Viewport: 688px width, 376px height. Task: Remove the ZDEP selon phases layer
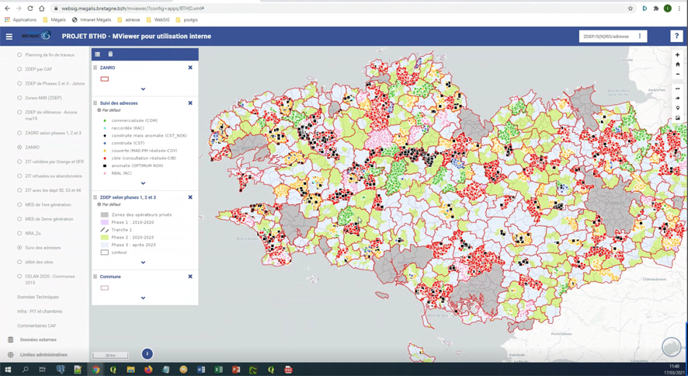[x=190, y=197]
